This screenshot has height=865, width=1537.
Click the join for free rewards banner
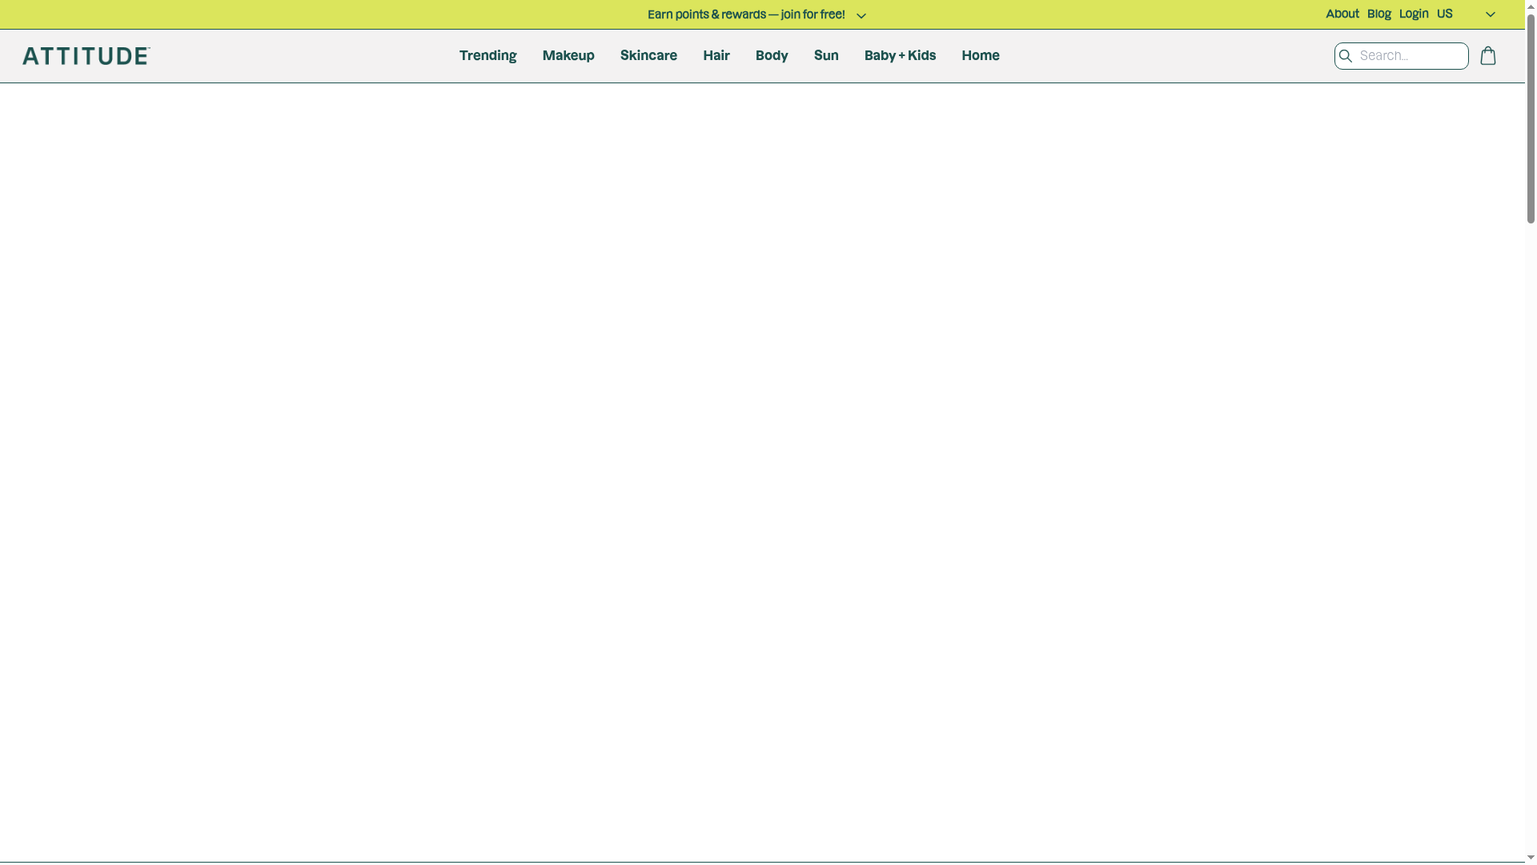tap(745, 14)
